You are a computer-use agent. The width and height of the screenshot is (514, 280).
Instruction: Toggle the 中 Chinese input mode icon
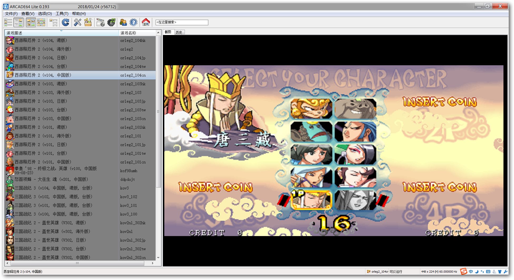tap(471, 272)
